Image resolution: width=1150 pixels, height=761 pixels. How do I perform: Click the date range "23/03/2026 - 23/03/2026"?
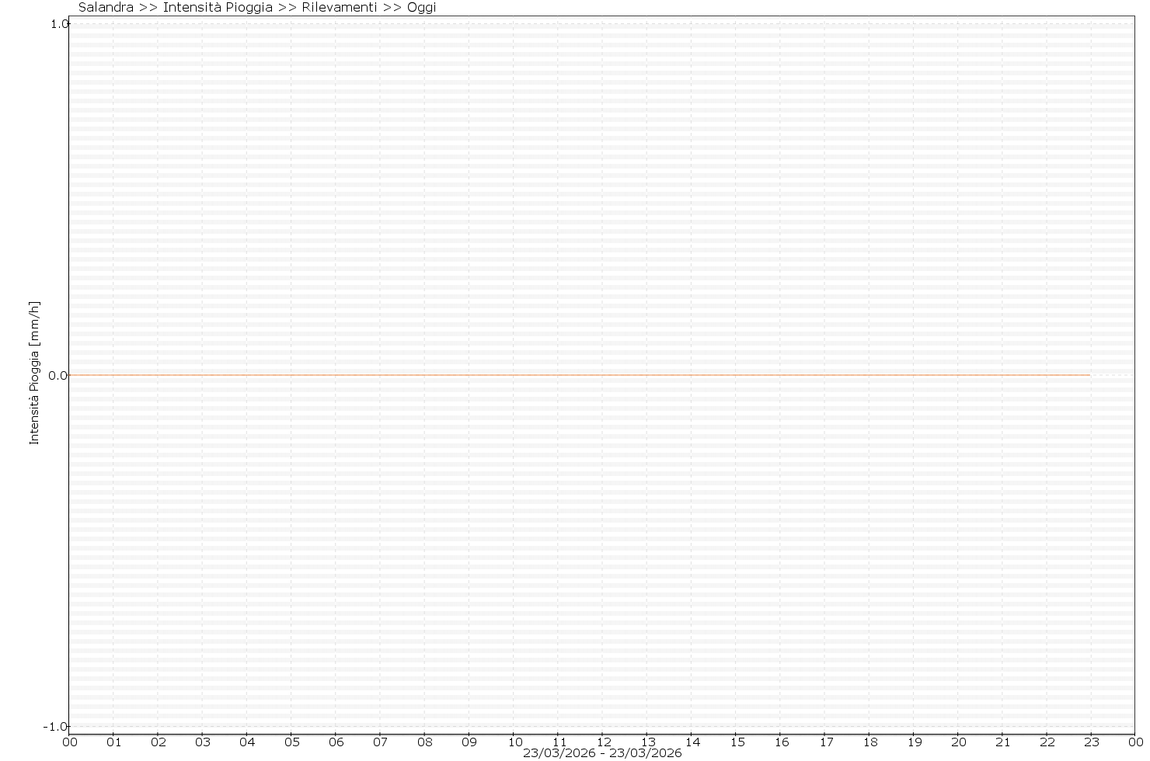click(x=602, y=753)
